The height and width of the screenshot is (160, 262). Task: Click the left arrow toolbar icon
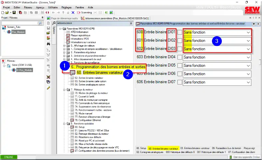54,13
